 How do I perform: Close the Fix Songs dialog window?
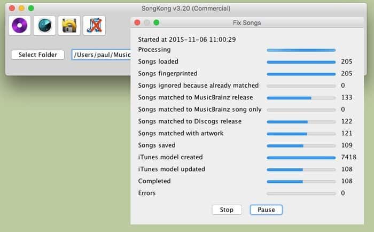pyautogui.click(x=137, y=22)
